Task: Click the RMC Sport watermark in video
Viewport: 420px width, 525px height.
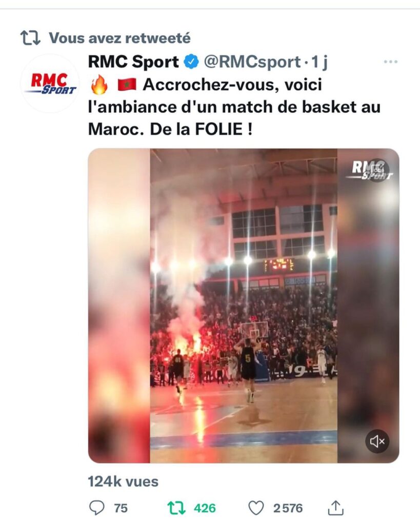Action: [372, 170]
